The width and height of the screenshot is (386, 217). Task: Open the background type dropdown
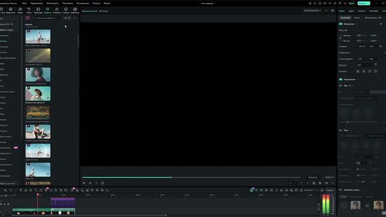tap(362, 92)
